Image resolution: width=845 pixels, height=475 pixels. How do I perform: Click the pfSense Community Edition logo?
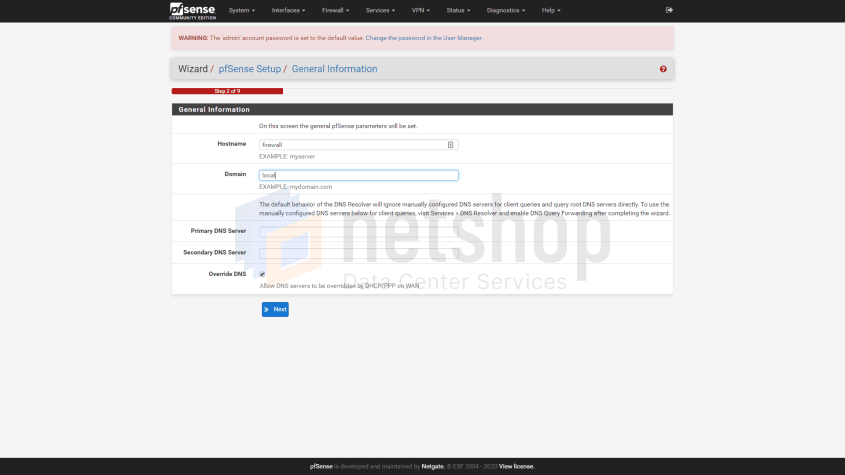click(x=192, y=10)
